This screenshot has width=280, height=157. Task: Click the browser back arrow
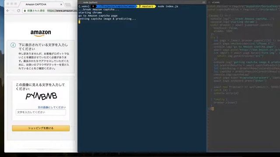click(8, 10)
